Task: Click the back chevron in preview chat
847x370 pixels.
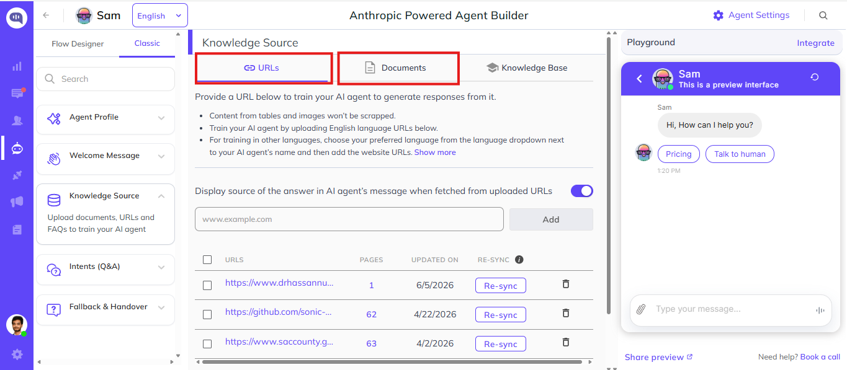Action: point(639,79)
